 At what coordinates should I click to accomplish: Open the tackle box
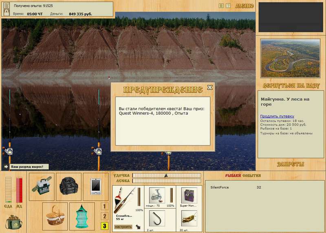tap(42, 187)
